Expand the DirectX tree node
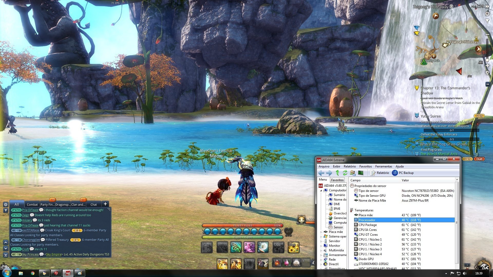The width and height of the screenshot is (493, 277). coord(321,264)
